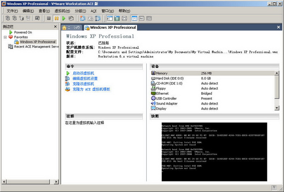Click the status bar icon at bottom right
284x192 pixels.
coord(274,188)
